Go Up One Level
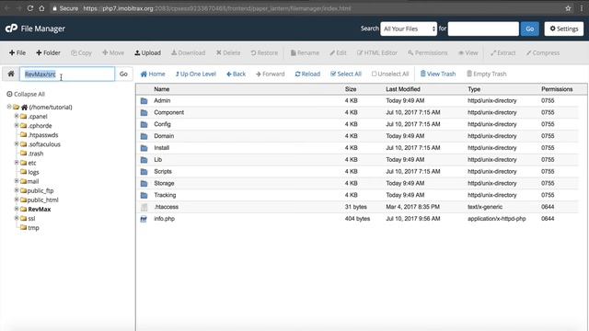 click(196, 74)
